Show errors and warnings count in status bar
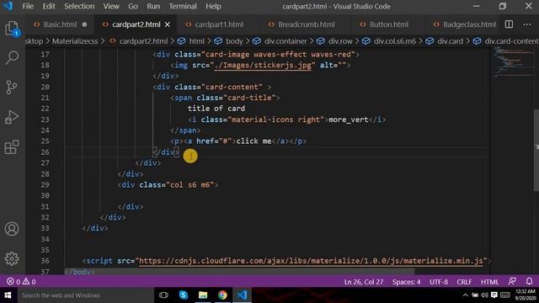The height and width of the screenshot is (303, 539). [21, 282]
